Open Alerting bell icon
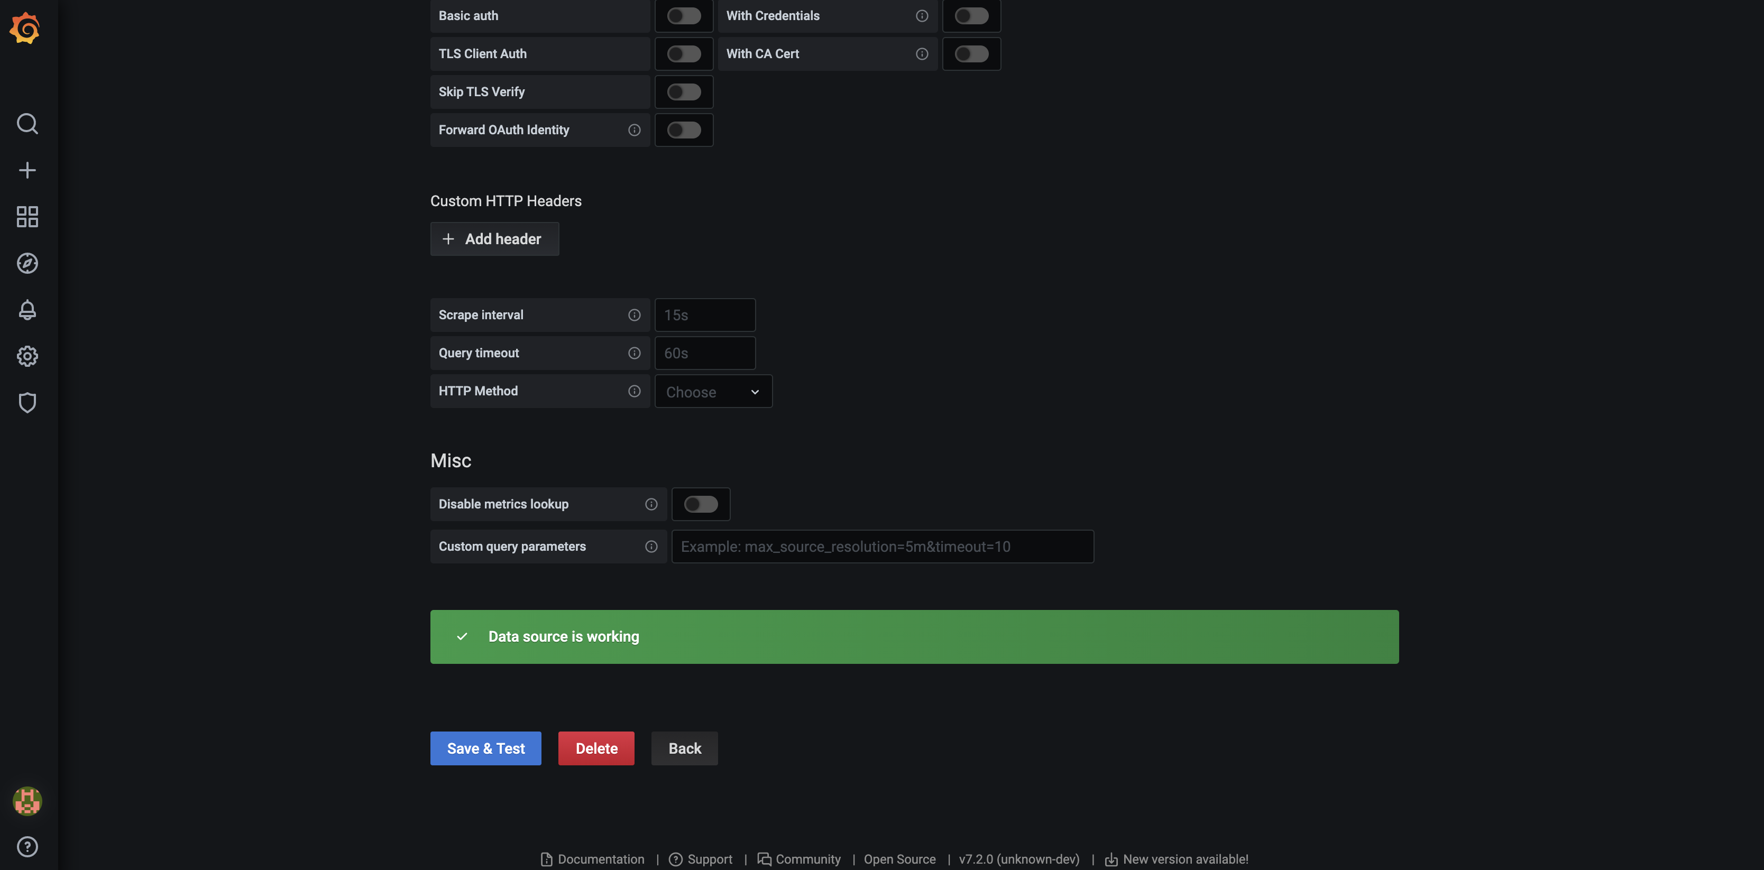The height and width of the screenshot is (870, 1764). pos(27,310)
